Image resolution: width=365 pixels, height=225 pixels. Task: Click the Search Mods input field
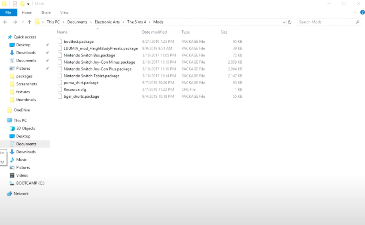326,22
